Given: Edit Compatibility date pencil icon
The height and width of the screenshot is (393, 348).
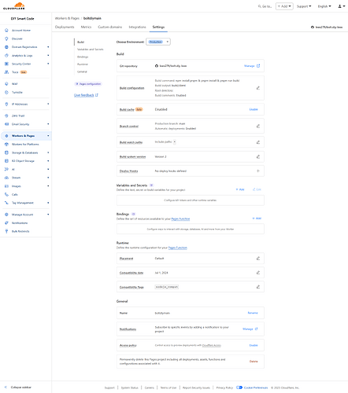Looking at the screenshot, I should [x=258, y=273].
